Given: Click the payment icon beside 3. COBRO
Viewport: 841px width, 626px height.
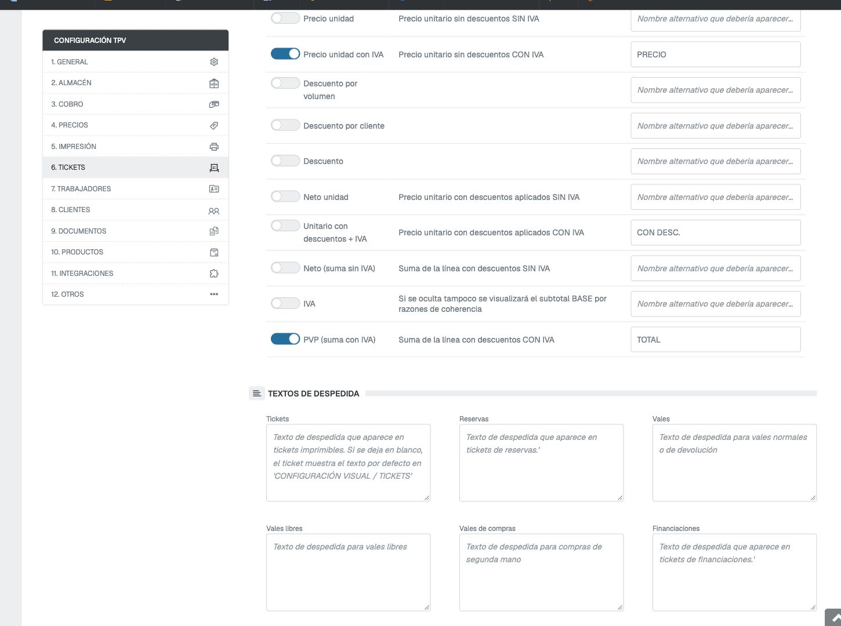Looking at the screenshot, I should [214, 104].
